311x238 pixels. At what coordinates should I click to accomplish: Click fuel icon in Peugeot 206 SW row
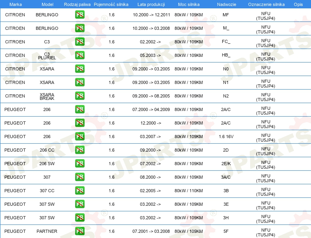(x=80, y=163)
